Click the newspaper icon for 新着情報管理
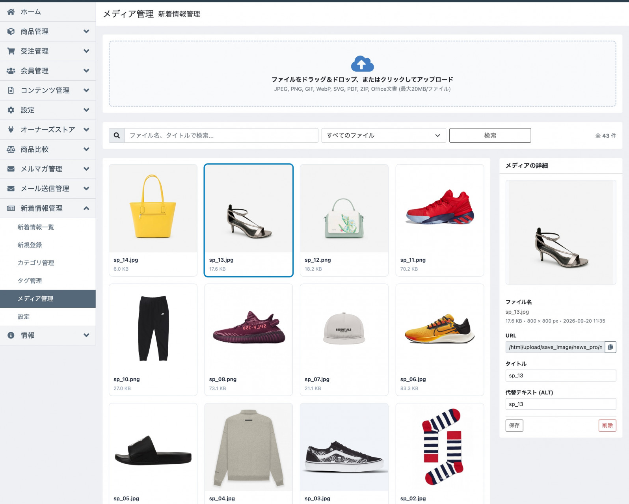The height and width of the screenshot is (504, 629). pos(11,208)
